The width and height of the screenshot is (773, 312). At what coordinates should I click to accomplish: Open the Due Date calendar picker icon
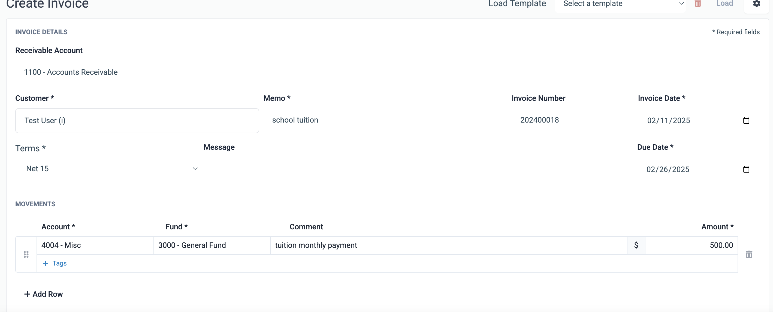click(x=746, y=169)
